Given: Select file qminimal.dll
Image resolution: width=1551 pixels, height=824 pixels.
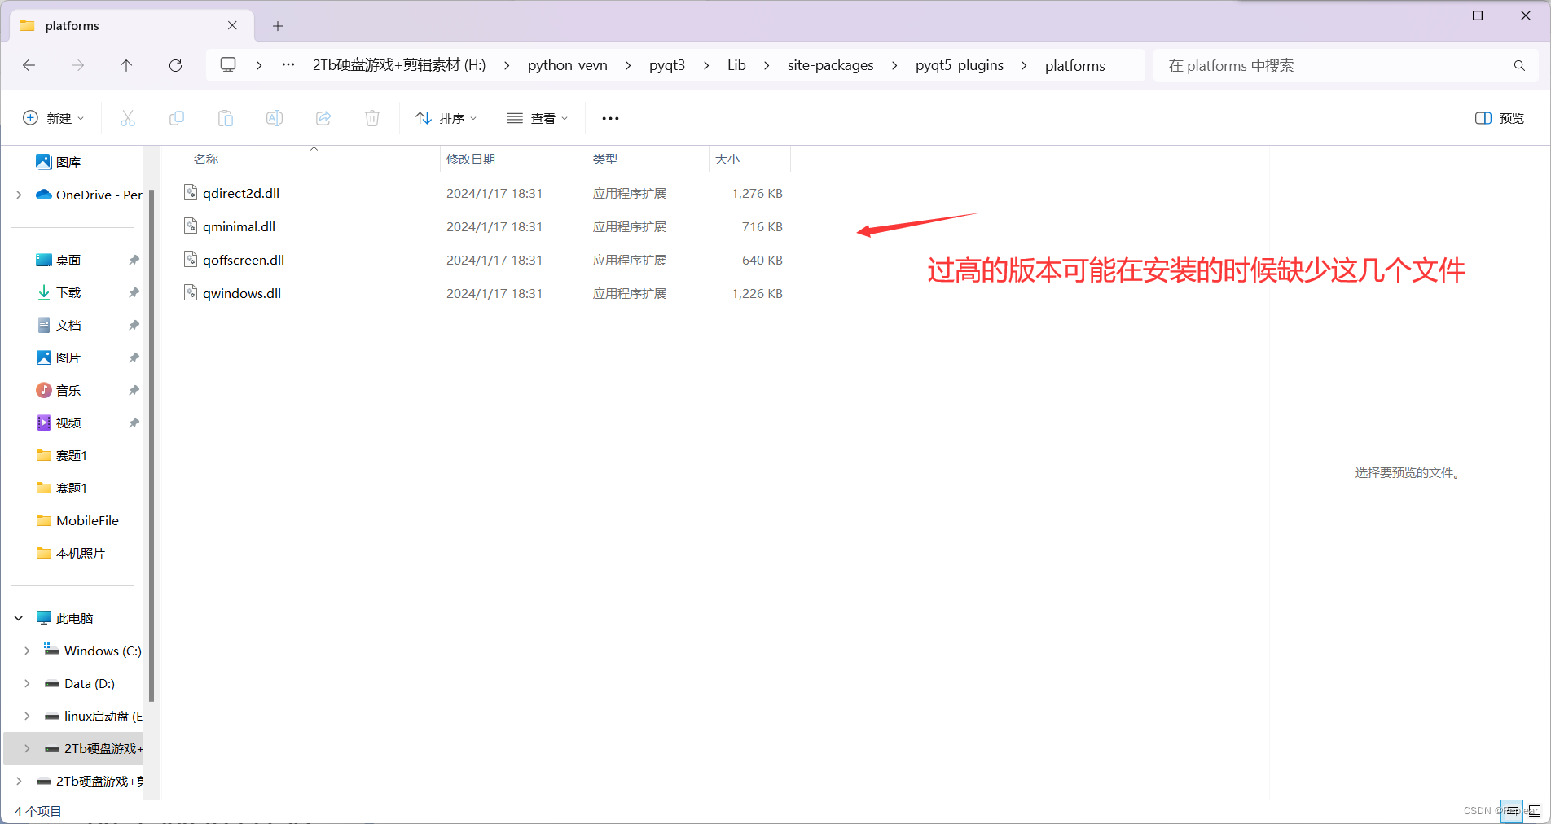Looking at the screenshot, I should point(239,226).
